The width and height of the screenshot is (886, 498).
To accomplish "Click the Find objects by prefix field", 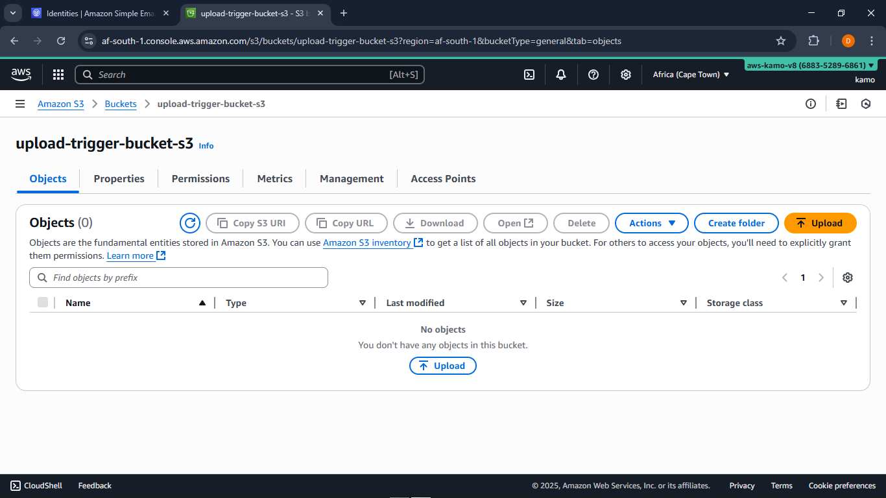I will (x=178, y=277).
